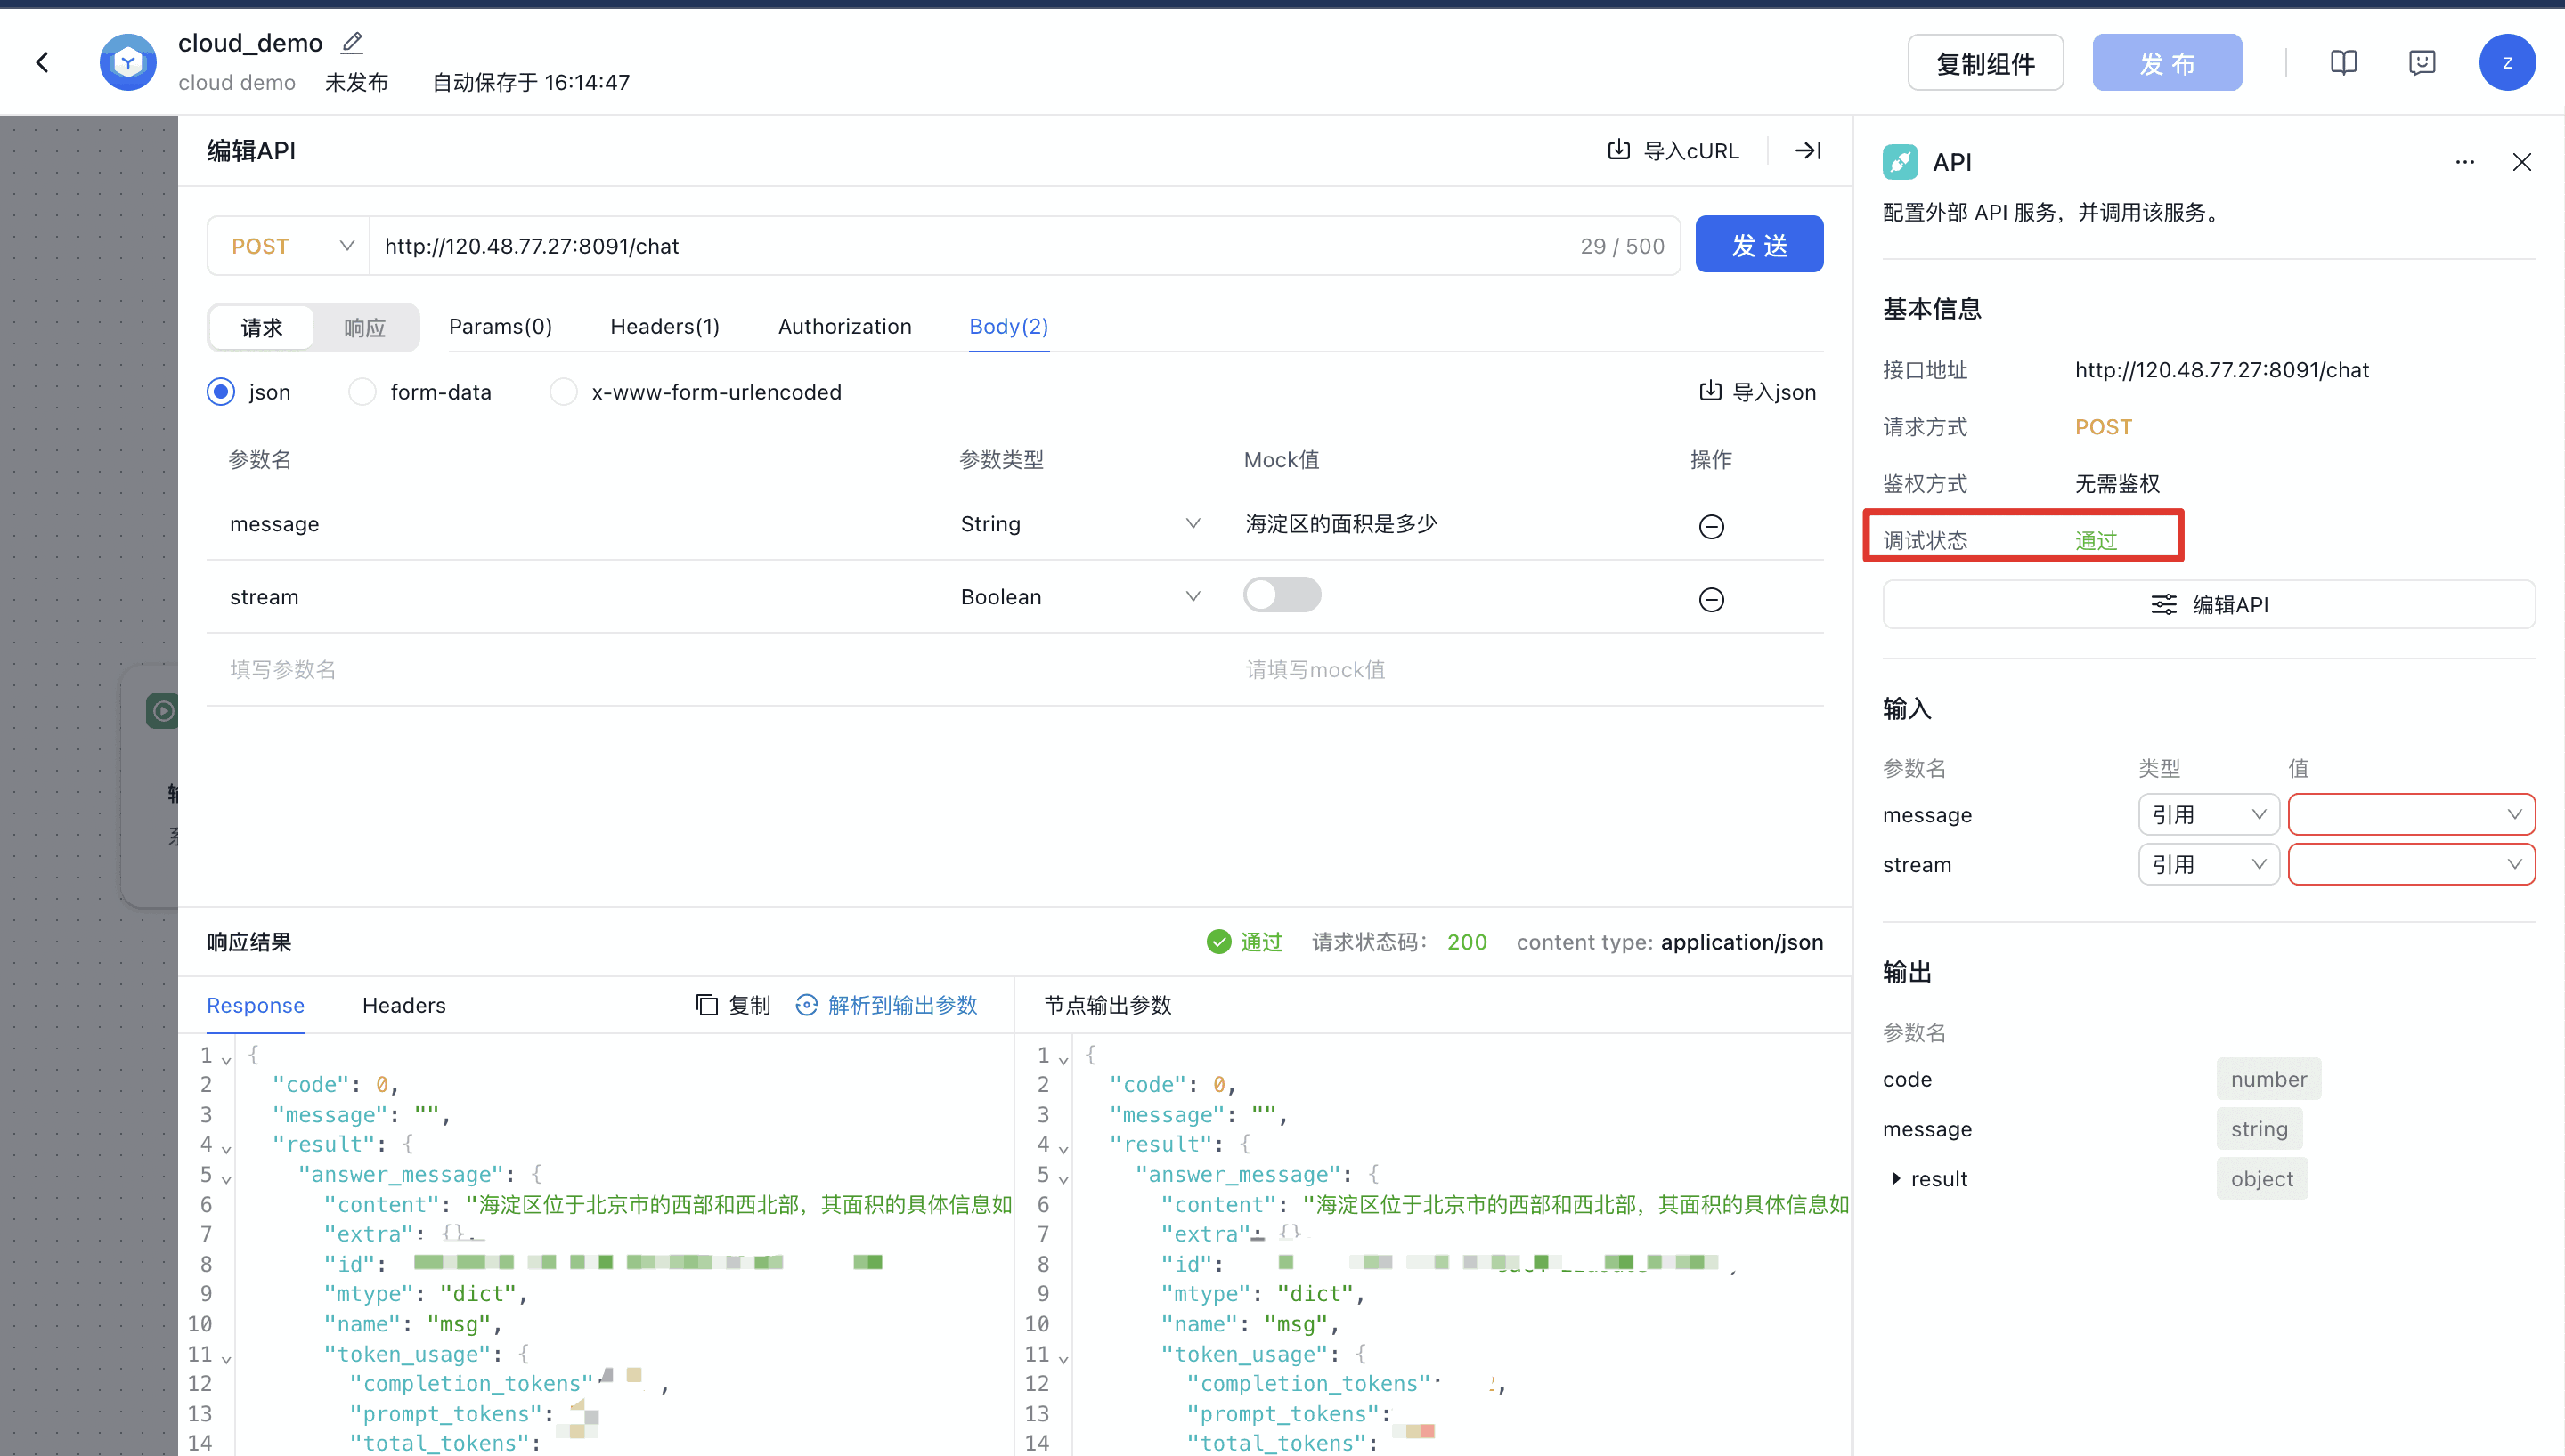This screenshot has height=1456, width=2565.
Task: Open the message input 引用 type dropdown
Action: coord(2208,814)
